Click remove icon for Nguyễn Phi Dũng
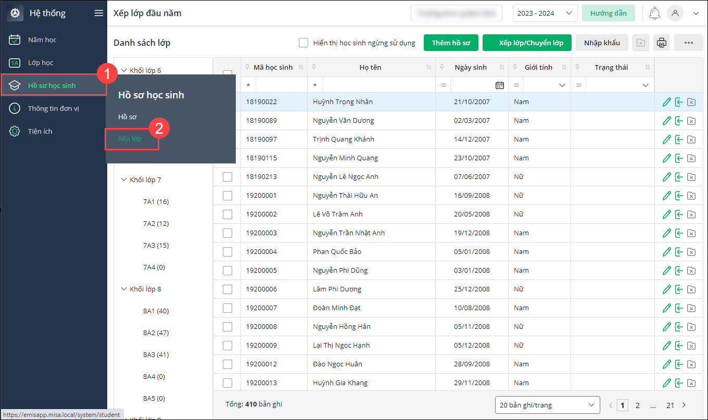 (x=691, y=271)
